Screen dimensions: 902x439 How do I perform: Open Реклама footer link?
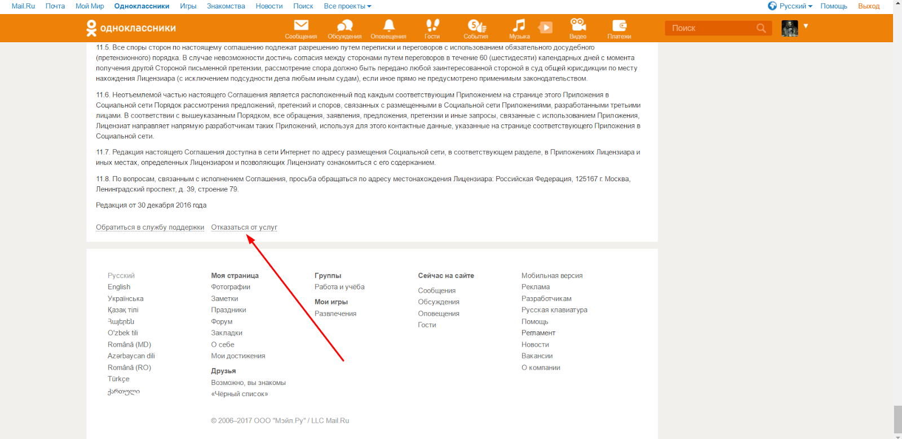tap(536, 287)
